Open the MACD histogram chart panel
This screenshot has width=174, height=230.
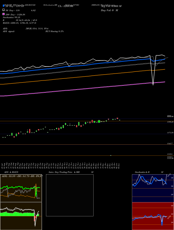coord(21,216)
